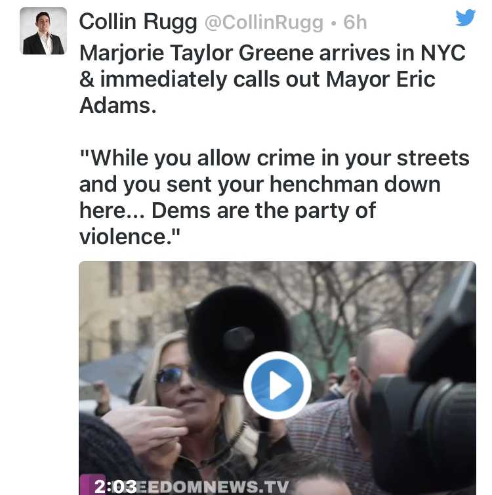Select the quoted text about crime in streets
This screenshot has width=492, height=495.
pyautogui.click(x=274, y=197)
